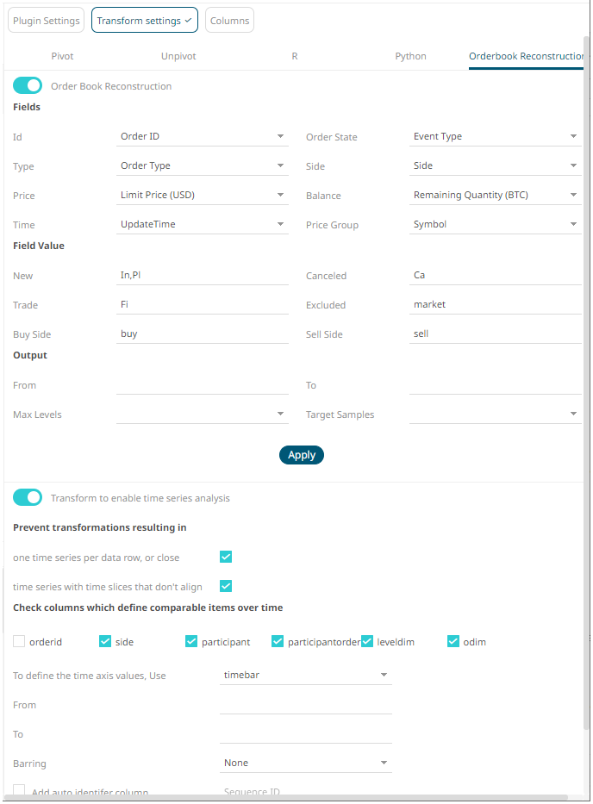Viewport: 593px width, 804px height.
Task: Switch to the R tab
Action: 295,56
